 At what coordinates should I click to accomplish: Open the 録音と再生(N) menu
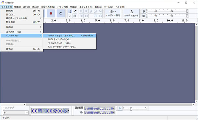click(48, 7)
